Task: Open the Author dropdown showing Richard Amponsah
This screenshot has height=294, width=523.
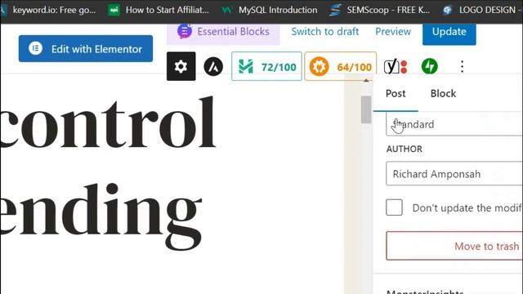Action: click(454, 174)
